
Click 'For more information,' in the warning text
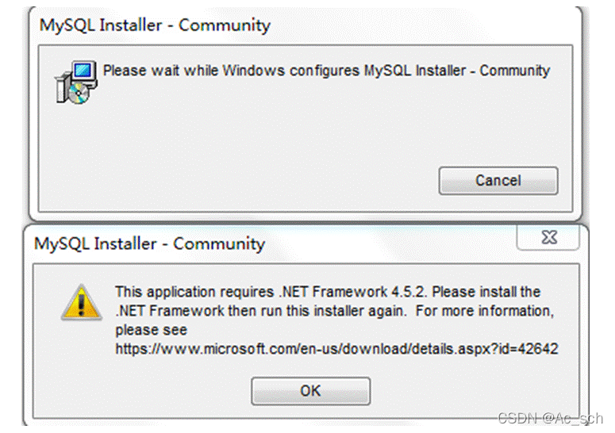(482, 311)
